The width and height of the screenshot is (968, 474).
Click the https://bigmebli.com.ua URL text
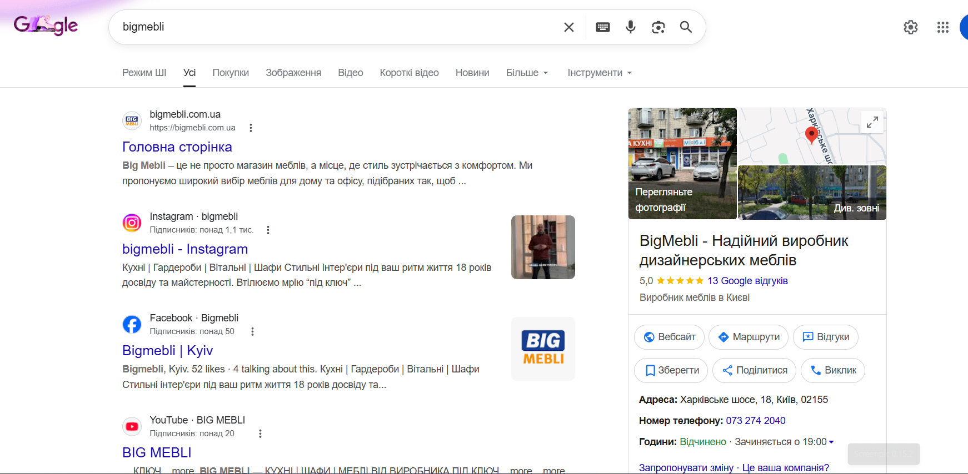(192, 128)
